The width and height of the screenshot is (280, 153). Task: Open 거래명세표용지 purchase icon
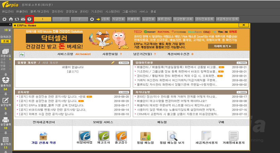(x=234, y=136)
